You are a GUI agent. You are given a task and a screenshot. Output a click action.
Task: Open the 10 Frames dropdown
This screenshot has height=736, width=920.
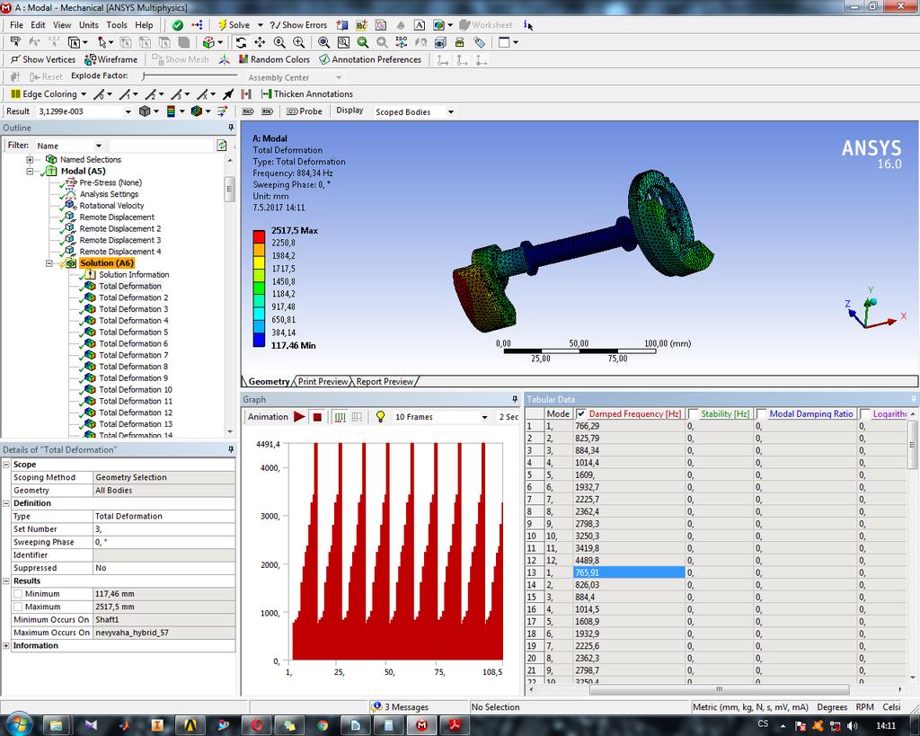(484, 417)
